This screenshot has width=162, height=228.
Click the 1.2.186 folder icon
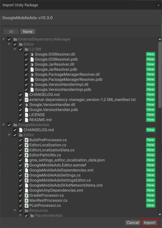(27, 49)
